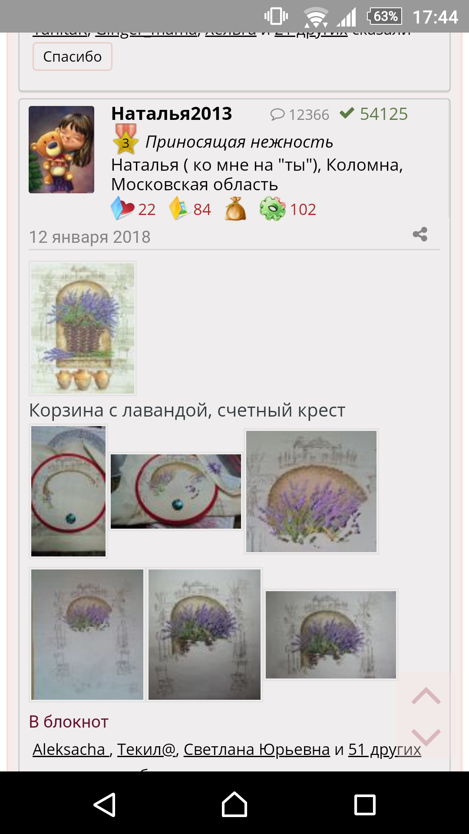Open the lavender basket pattern thumbnail

coord(83,328)
